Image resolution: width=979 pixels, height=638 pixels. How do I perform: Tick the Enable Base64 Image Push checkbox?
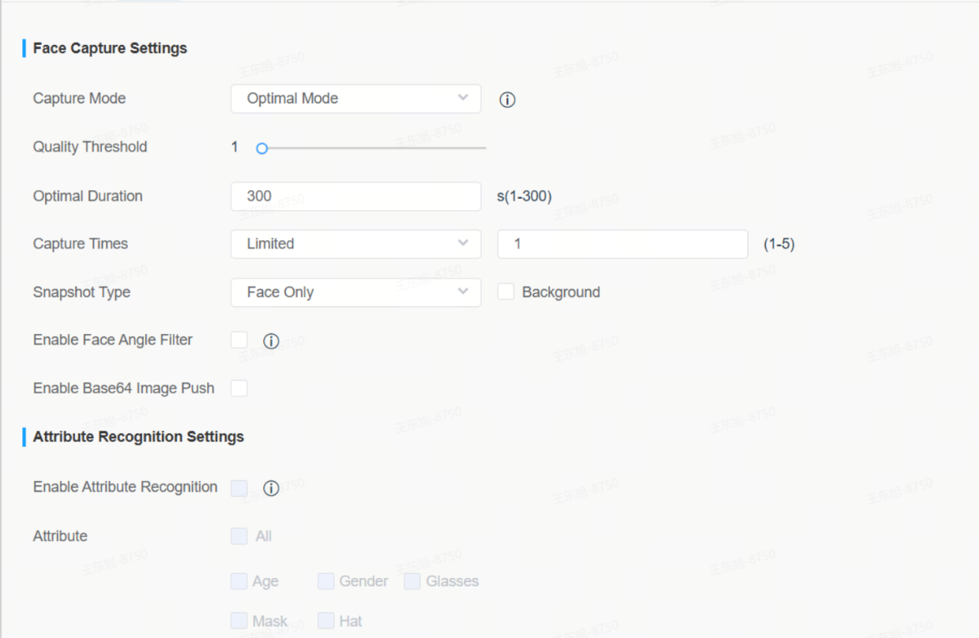[239, 388]
